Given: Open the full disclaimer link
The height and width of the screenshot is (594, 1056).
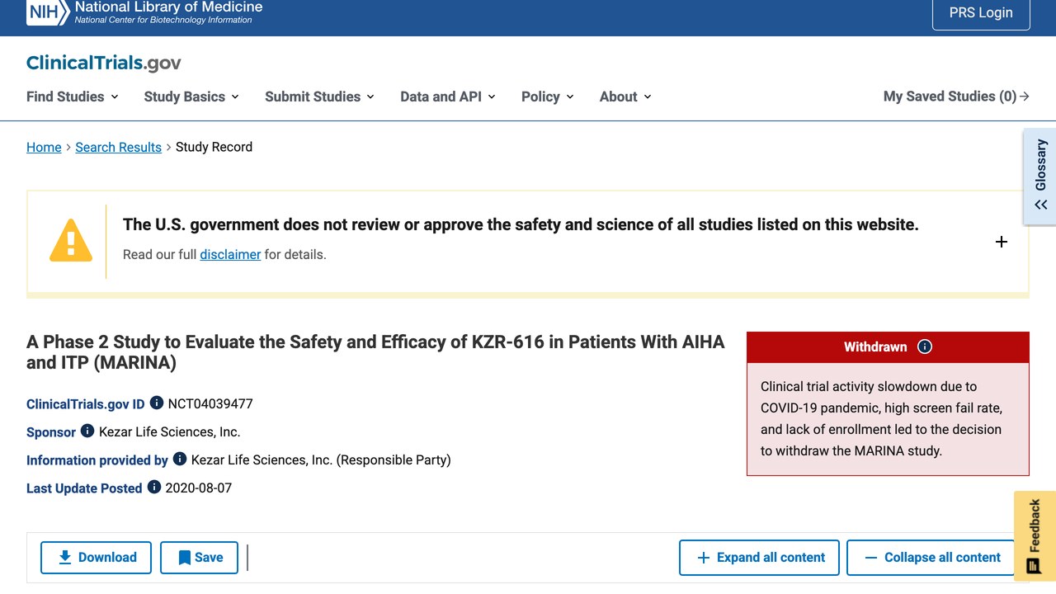Looking at the screenshot, I should pyautogui.click(x=230, y=254).
